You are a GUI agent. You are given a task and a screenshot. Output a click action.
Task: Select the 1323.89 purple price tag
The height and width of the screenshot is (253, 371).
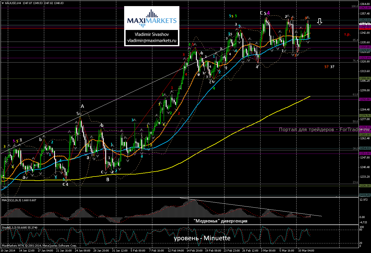[365, 58]
